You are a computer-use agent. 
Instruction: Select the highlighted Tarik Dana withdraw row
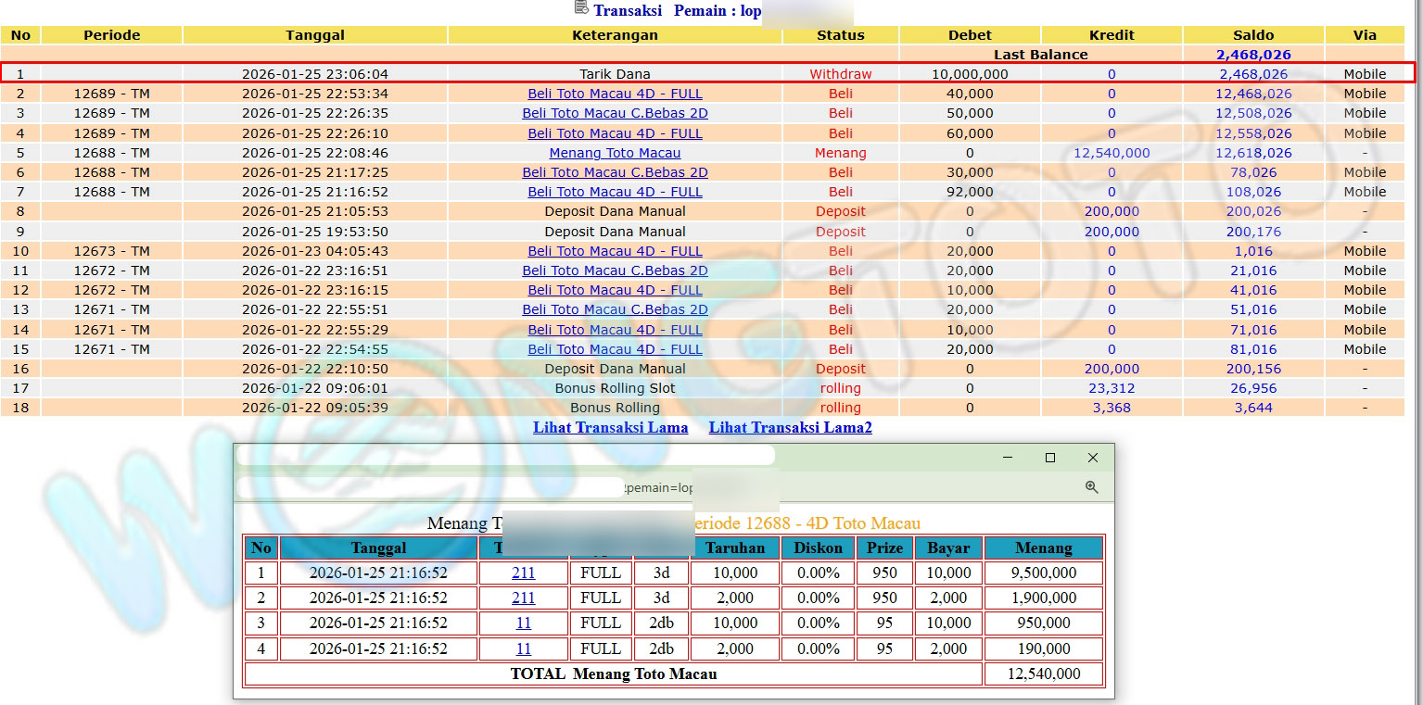tap(615, 74)
